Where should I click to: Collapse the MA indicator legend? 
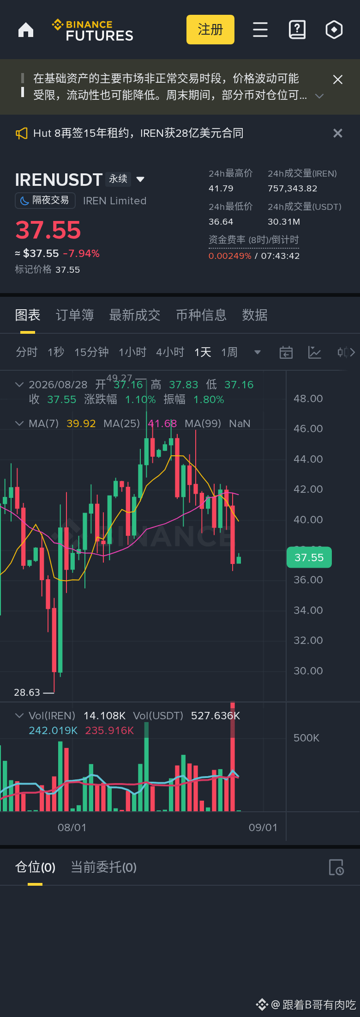pos(19,423)
